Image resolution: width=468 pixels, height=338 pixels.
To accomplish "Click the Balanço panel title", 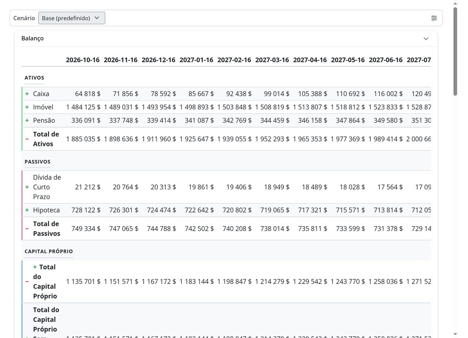I will tap(33, 38).
